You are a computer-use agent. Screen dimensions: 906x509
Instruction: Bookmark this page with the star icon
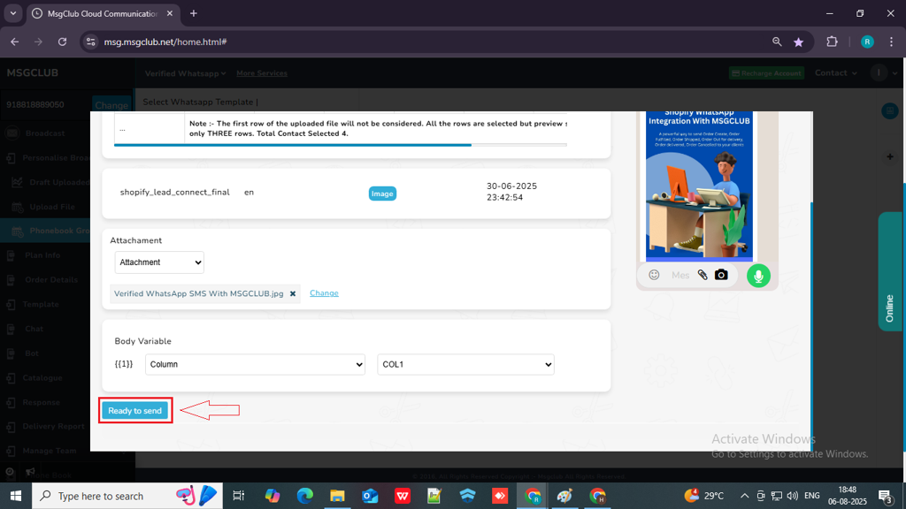(x=799, y=42)
